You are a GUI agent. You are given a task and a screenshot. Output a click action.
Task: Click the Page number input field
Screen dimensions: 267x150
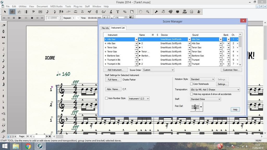point(39,136)
